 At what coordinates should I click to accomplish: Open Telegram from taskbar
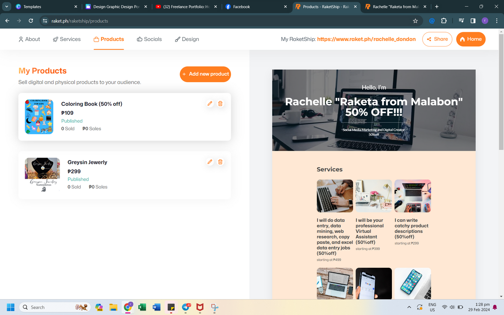click(x=186, y=307)
